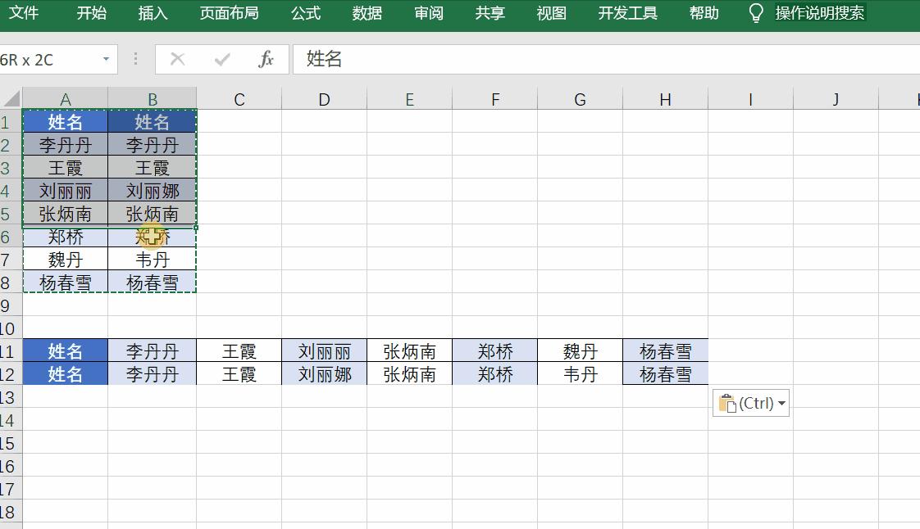
Task: Switch to the 审阅 ribbon tab
Action: 427,13
